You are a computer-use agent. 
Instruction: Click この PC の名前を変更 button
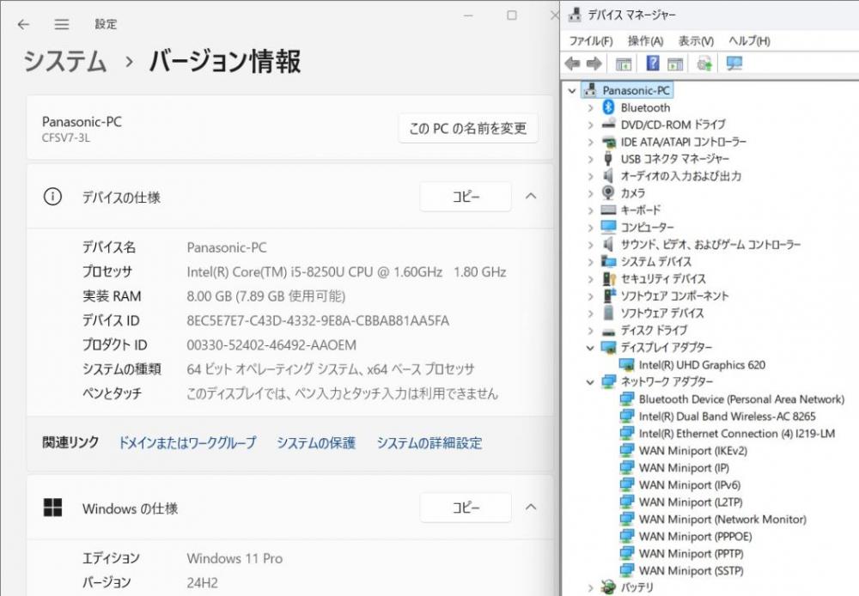pyautogui.click(x=468, y=129)
